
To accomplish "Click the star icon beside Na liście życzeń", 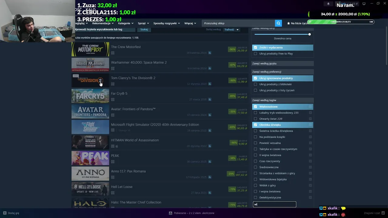I will 288,23.
